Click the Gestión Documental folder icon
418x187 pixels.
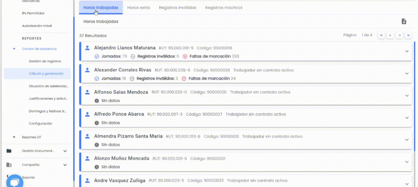click(9, 151)
